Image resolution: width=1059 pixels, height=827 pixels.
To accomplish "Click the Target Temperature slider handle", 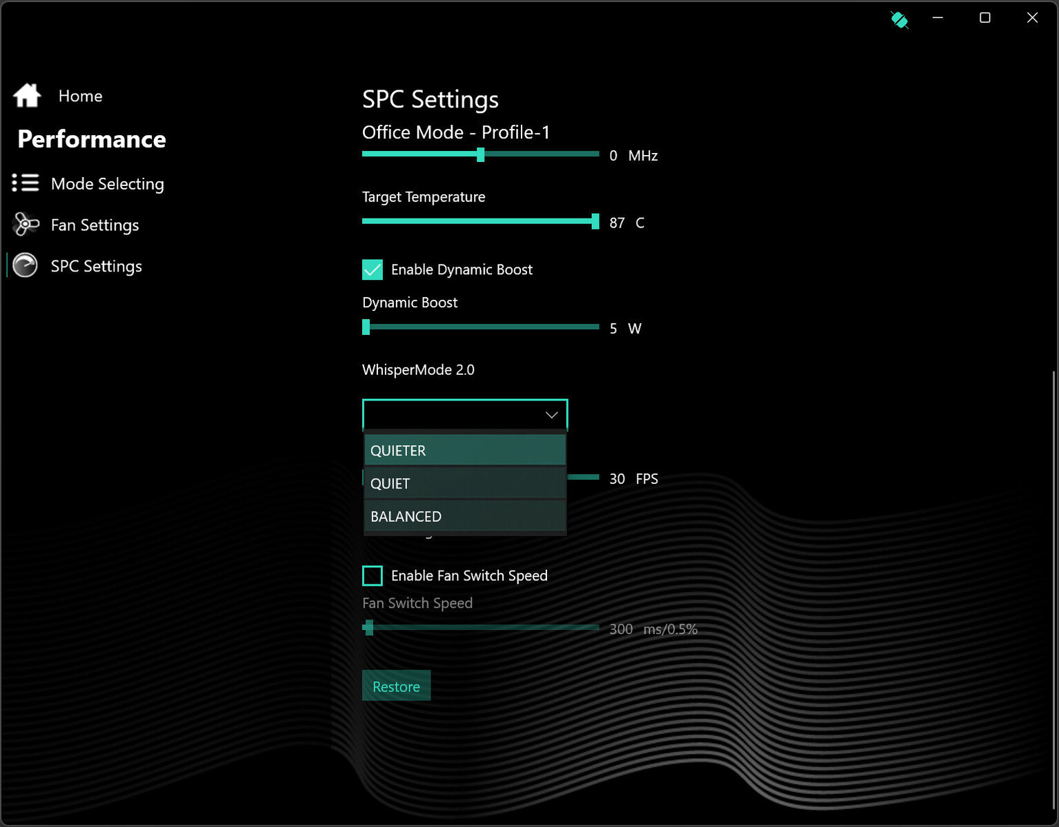I will pyautogui.click(x=595, y=221).
